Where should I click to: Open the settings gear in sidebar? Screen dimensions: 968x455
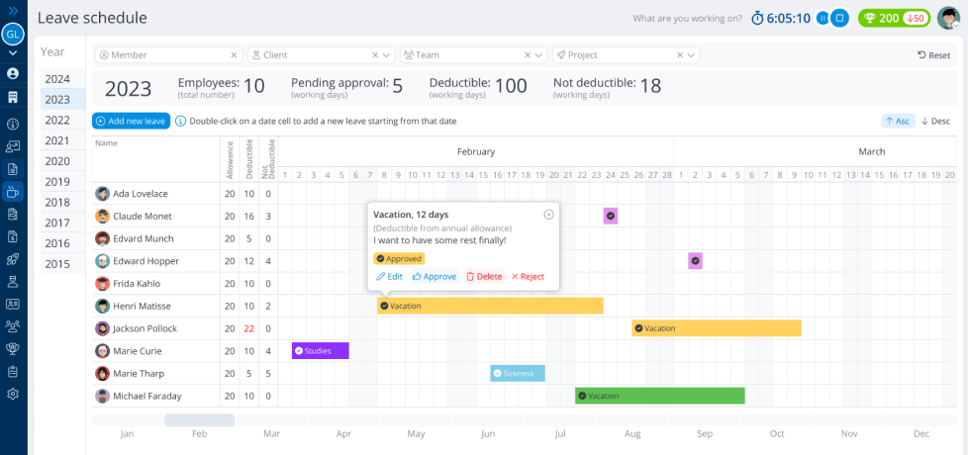coord(13,394)
